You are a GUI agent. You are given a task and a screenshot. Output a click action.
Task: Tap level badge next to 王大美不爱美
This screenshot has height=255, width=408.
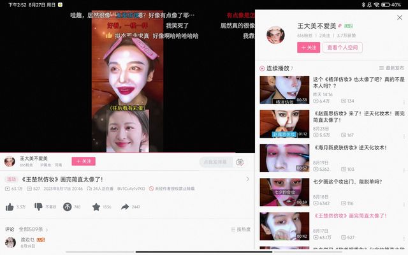(x=349, y=25)
